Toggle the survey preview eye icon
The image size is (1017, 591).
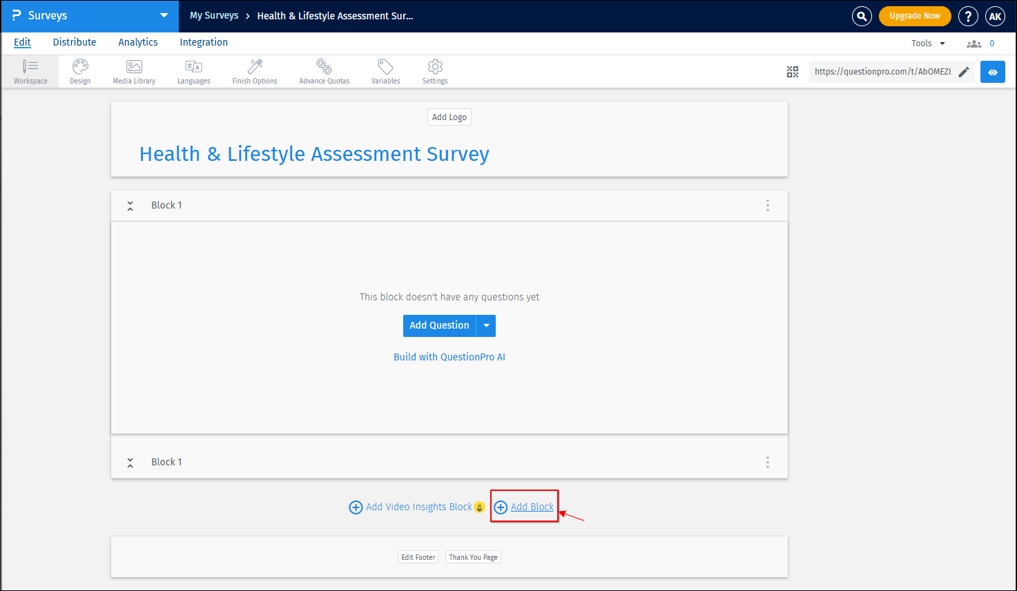click(x=992, y=71)
